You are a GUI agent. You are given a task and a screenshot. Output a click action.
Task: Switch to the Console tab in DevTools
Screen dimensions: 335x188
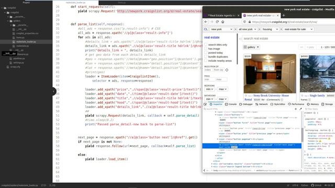tap(231, 104)
